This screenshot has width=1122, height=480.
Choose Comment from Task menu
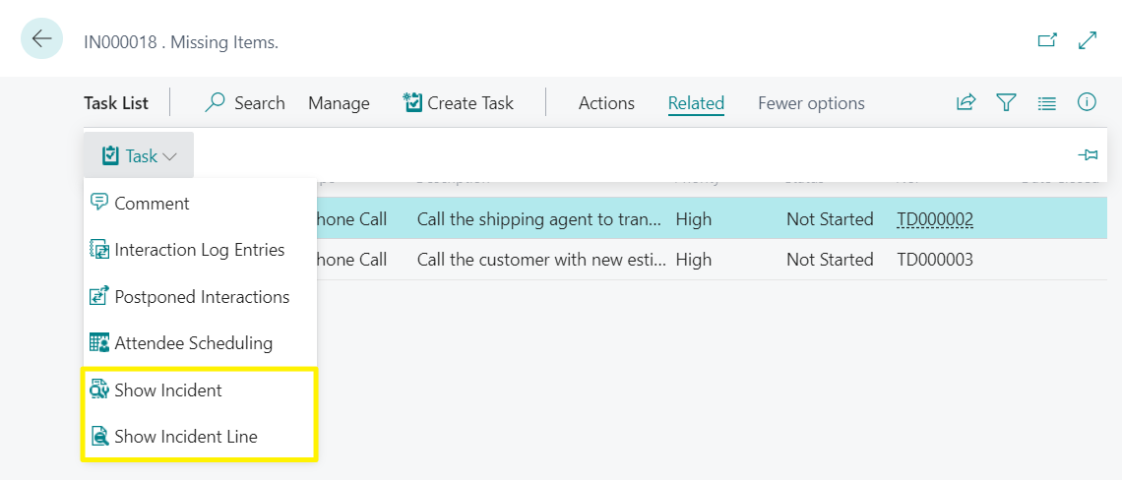click(201, 204)
